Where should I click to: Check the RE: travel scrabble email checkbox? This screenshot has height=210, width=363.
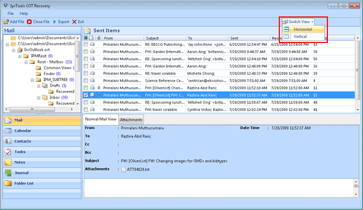(86, 73)
